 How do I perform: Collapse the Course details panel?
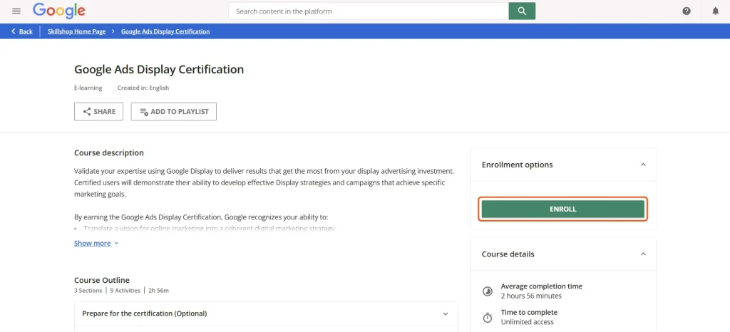pyautogui.click(x=643, y=254)
